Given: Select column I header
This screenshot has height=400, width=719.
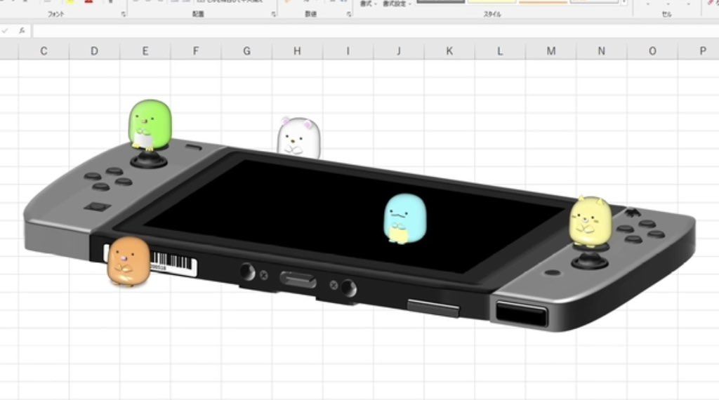Looking at the screenshot, I should [348, 51].
